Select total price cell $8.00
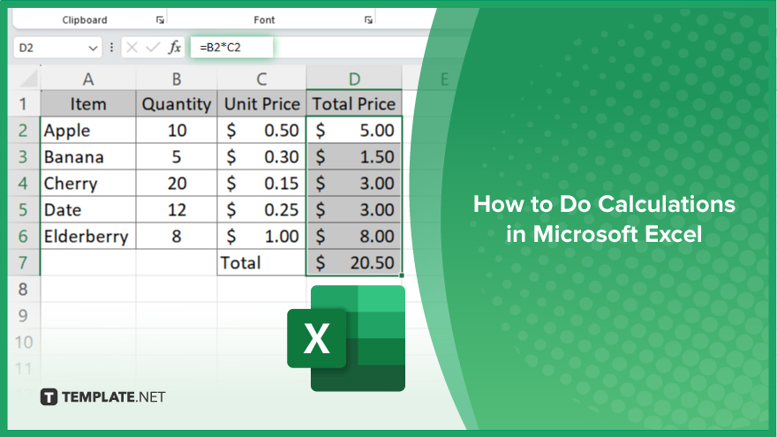Image resolution: width=777 pixels, height=437 pixels. (354, 237)
